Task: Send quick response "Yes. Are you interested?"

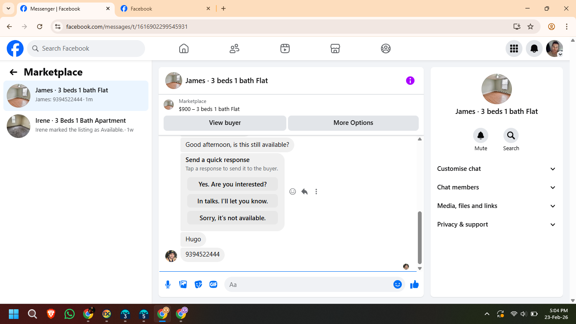Action: 232,184
